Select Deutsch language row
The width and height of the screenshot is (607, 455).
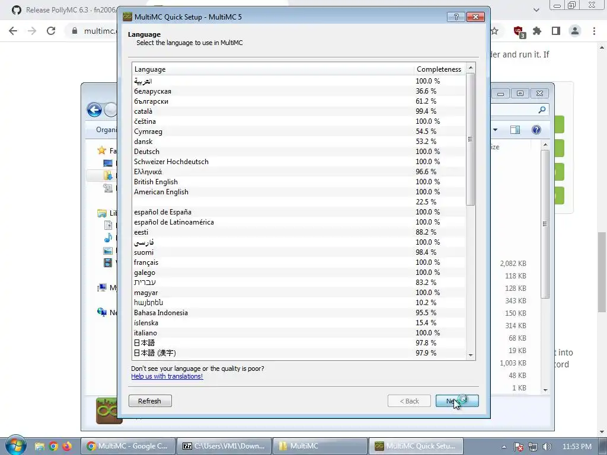pyautogui.click(x=299, y=152)
